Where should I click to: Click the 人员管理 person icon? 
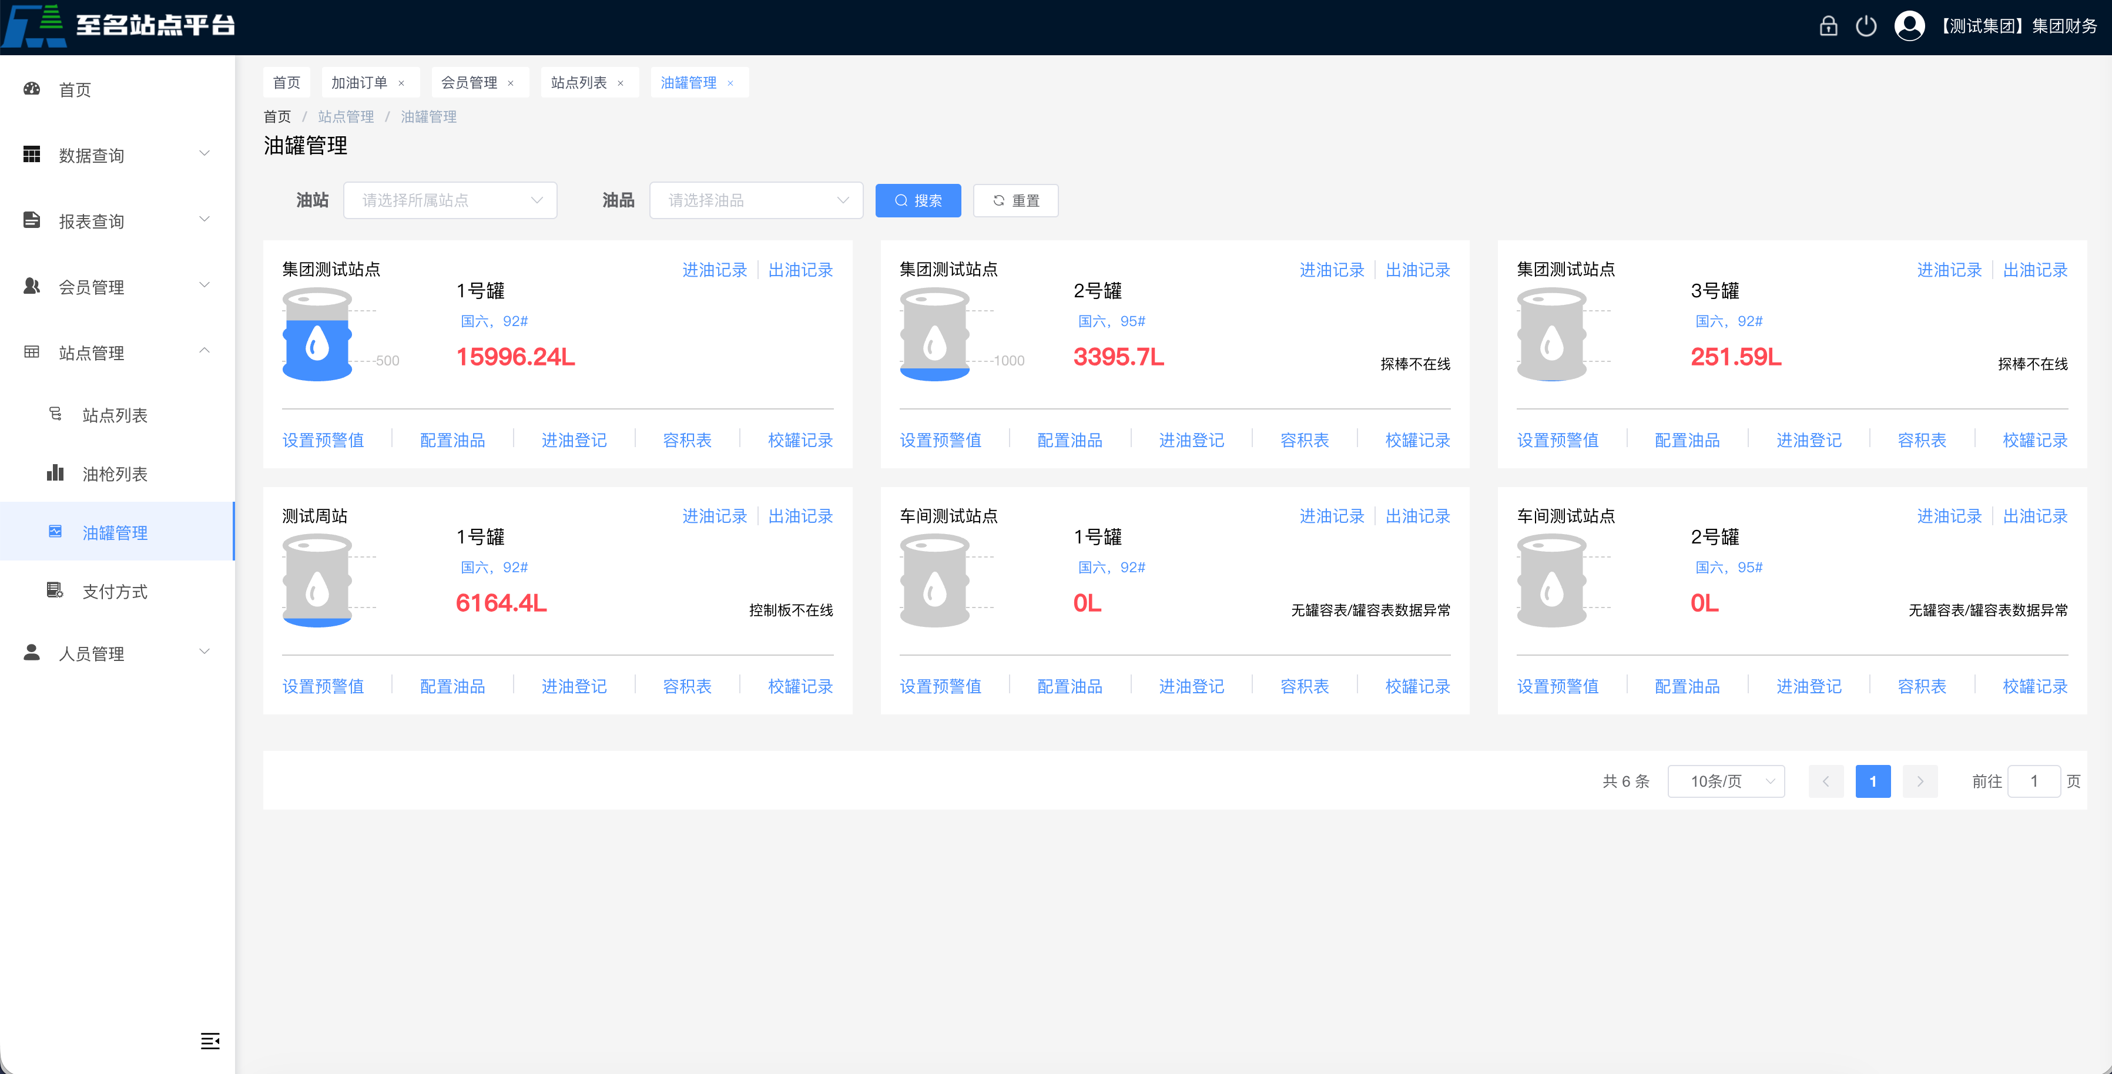click(32, 653)
